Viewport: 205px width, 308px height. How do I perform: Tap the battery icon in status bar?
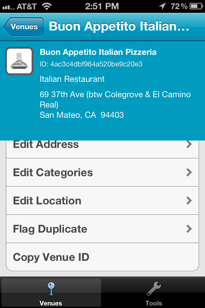tap(196, 6)
